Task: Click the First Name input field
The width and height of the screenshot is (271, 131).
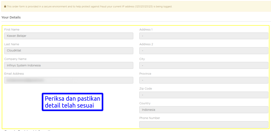Action: (x=69, y=36)
